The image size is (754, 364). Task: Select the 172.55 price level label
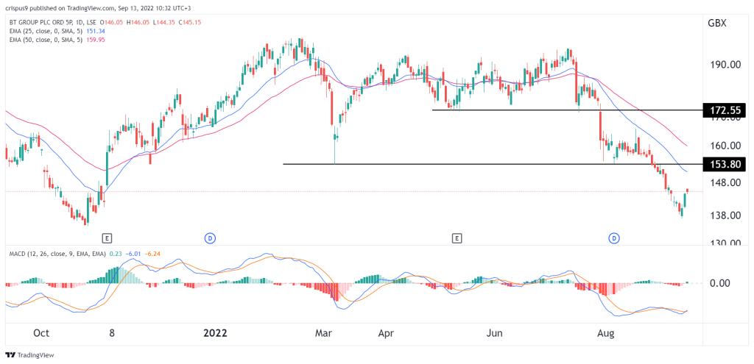click(725, 110)
